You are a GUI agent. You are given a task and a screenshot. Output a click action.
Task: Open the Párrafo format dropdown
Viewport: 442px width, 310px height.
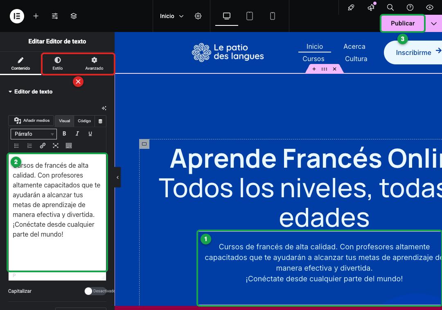click(34, 134)
